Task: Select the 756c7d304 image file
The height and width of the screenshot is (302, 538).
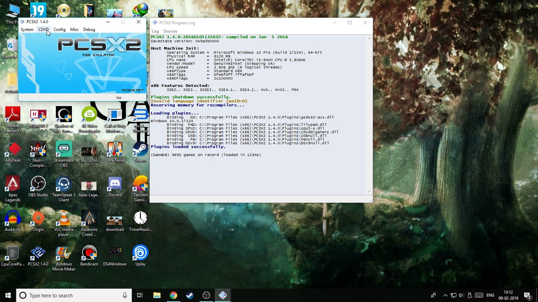Action: click(x=89, y=152)
